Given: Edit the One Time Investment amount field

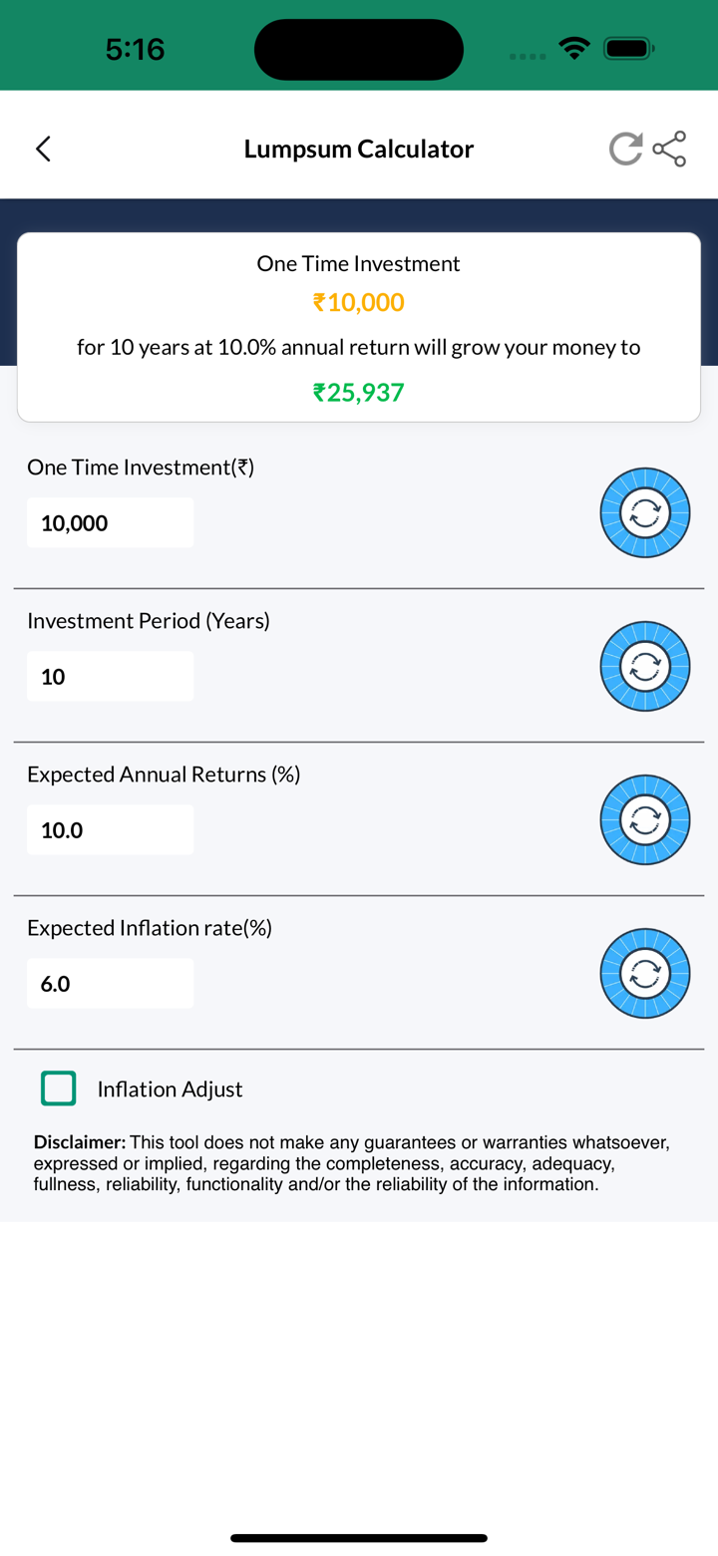Looking at the screenshot, I should click(x=111, y=523).
